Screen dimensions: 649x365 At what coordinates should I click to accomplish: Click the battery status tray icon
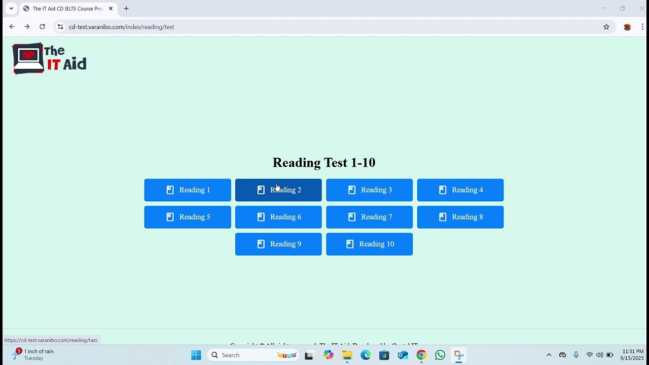coord(609,355)
